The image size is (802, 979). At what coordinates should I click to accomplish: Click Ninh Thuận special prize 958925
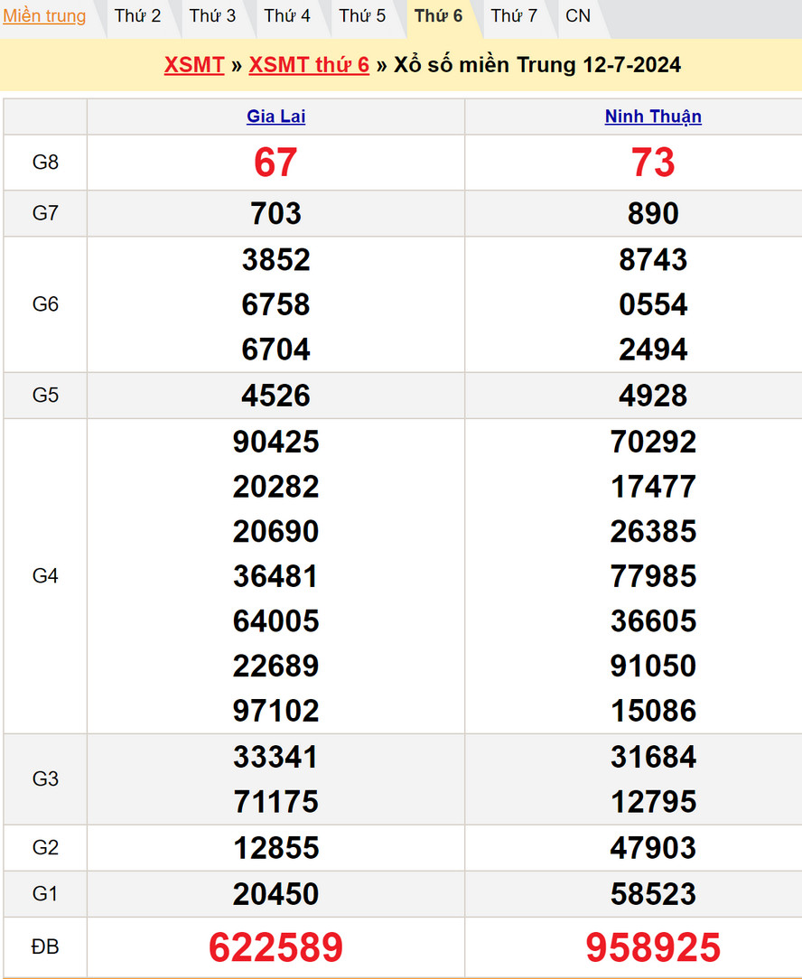653,947
